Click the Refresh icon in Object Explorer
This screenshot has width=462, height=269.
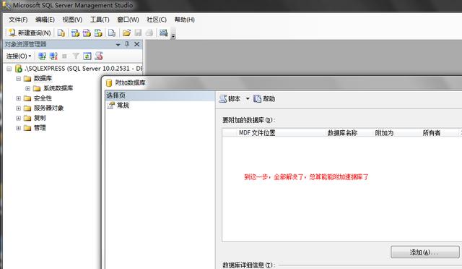tap(87, 56)
